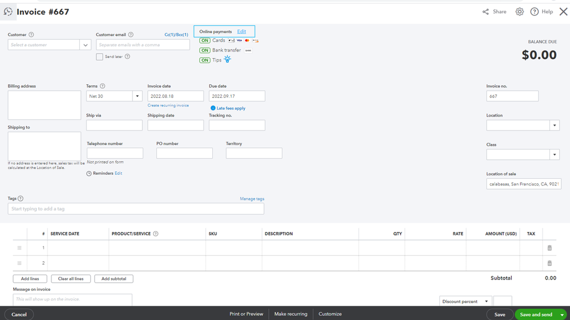
Task: Click the Tags help icon
Action: (21, 199)
